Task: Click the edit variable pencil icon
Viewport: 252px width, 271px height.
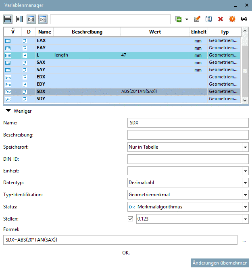Action: [x=197, y=19]
